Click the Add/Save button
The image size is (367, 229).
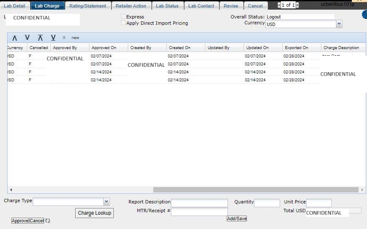click(237, 219)
